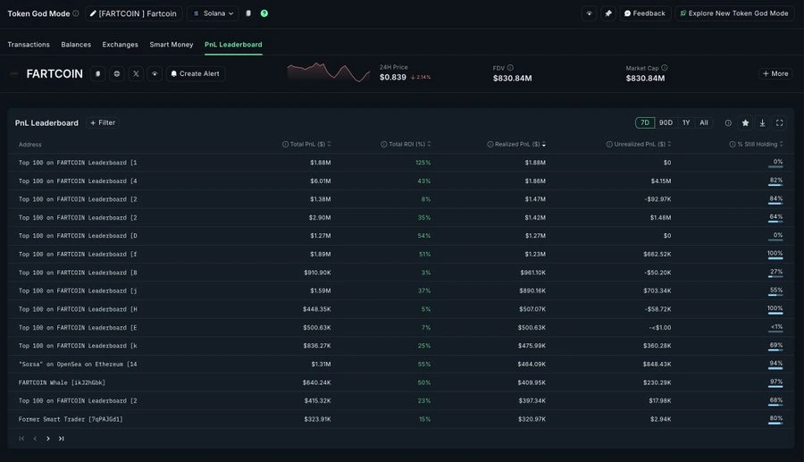The image size is (804, 462).
Task: Copy token address icon next to Solana
Action: (248, 13)
